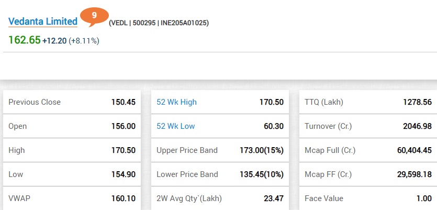
Task: Select Mcap FF value 29,598.18
Action: click(414, 174)
